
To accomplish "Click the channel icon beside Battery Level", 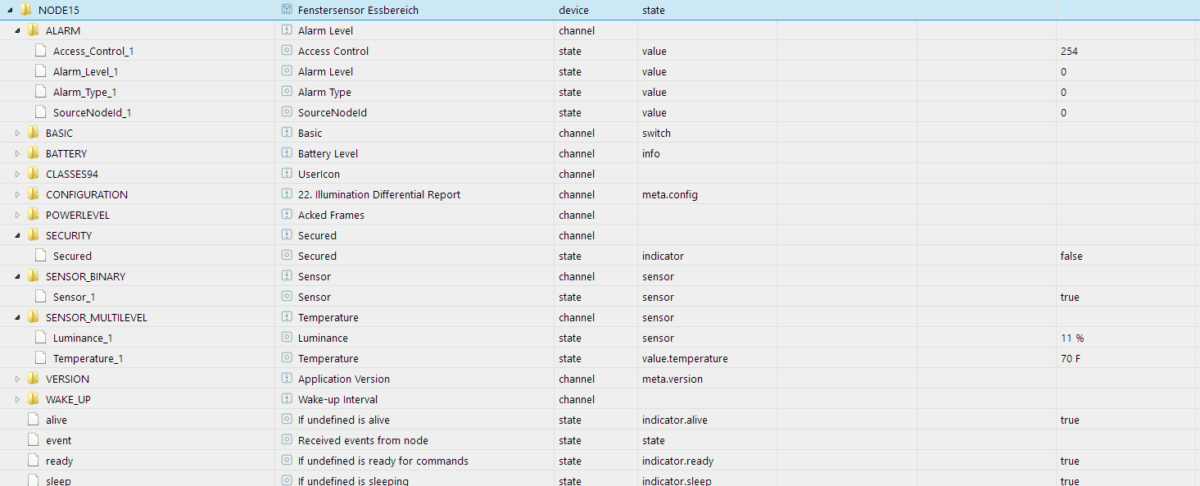I will (x=287, y=153).
